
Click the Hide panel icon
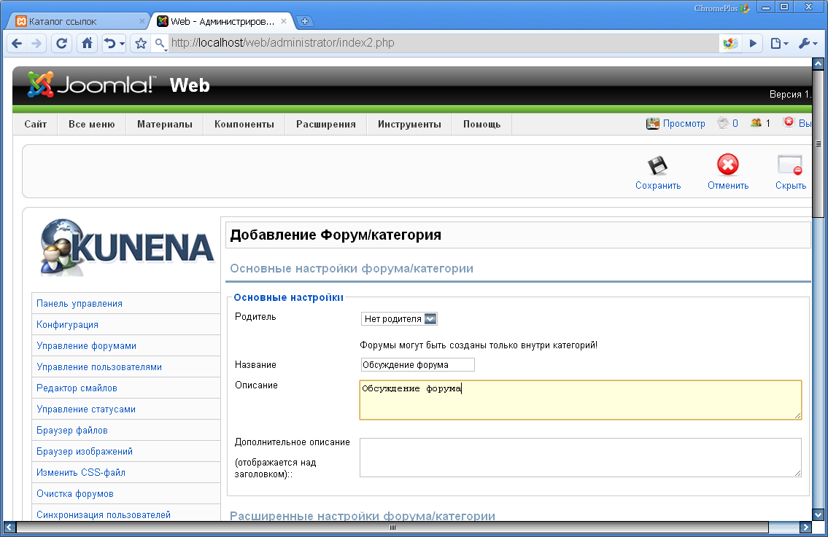790,165
